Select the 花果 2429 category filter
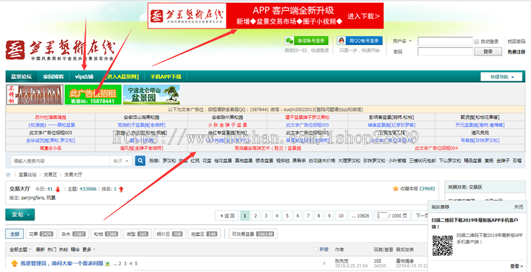 [x=40, y=234]
